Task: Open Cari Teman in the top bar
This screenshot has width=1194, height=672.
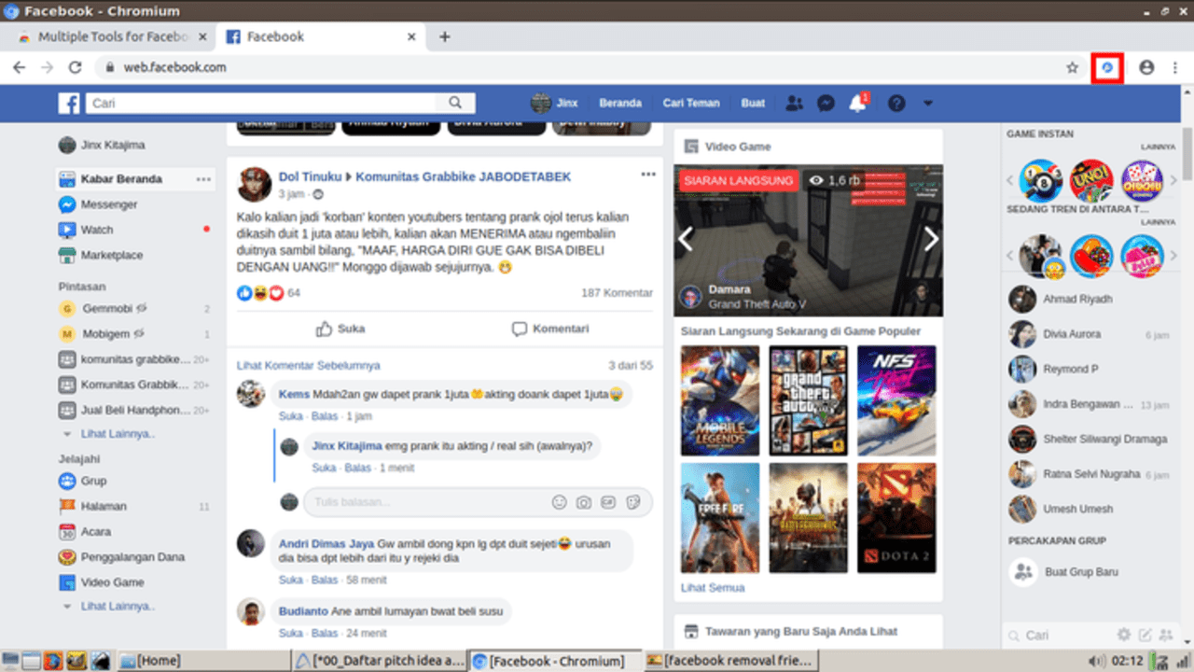Action: 692,104
